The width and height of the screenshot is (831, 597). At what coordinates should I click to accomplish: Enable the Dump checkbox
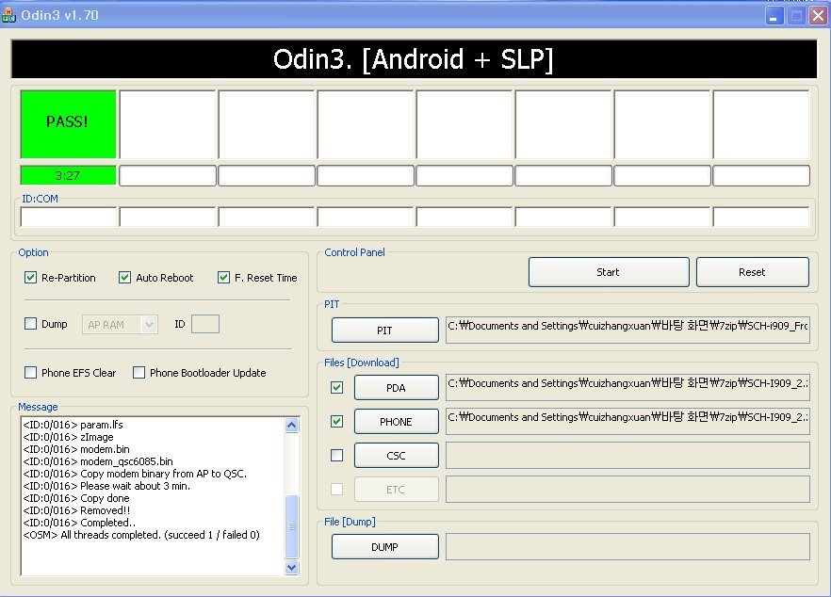click(x=31, y=324)
